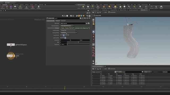Select the path Follow Path node
The height and width of the screenshot is (95, 170).
[x=11, y=56]
